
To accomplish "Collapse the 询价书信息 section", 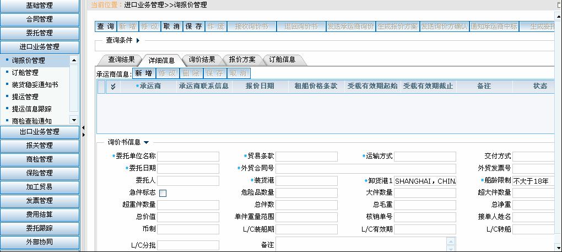I will pyautogui.click(x=146, y=142).
